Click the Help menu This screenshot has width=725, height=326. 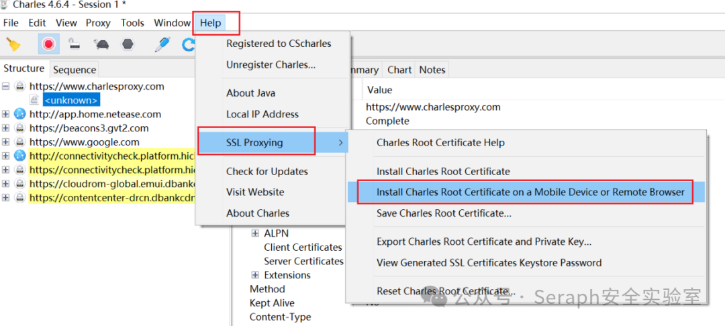tap(210, 23)
